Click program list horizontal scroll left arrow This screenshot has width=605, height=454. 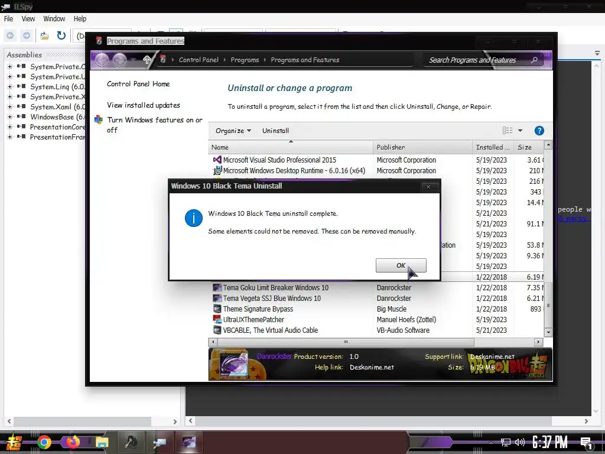click(x=213, y=342)
